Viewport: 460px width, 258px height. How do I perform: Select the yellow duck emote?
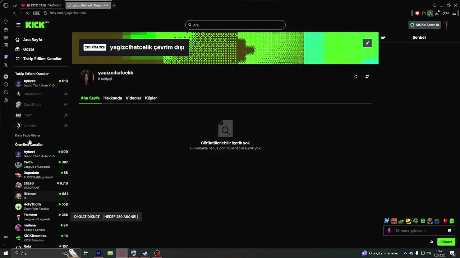tap(408, 221)
